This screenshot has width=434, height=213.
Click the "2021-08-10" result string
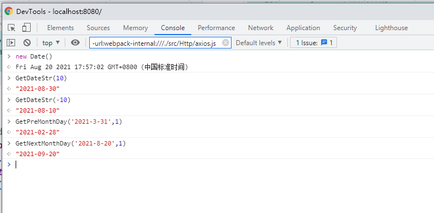(x=37, y=110)
